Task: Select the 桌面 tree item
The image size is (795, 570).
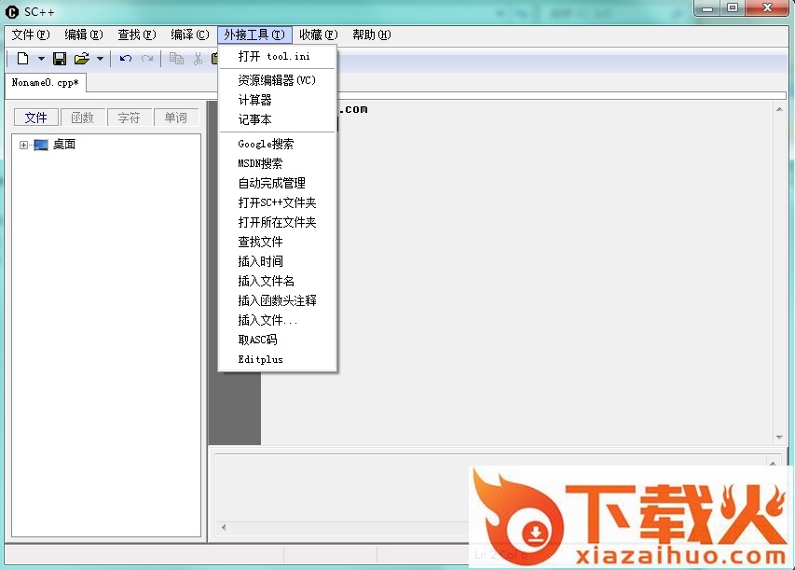Action: [63, 145]
